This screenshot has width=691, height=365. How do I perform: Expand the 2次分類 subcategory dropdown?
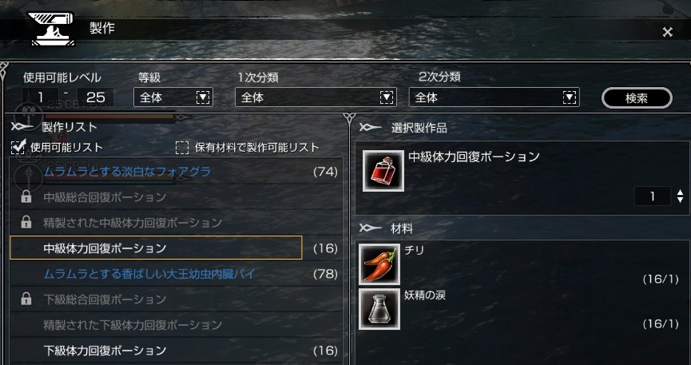coord(494,97)
